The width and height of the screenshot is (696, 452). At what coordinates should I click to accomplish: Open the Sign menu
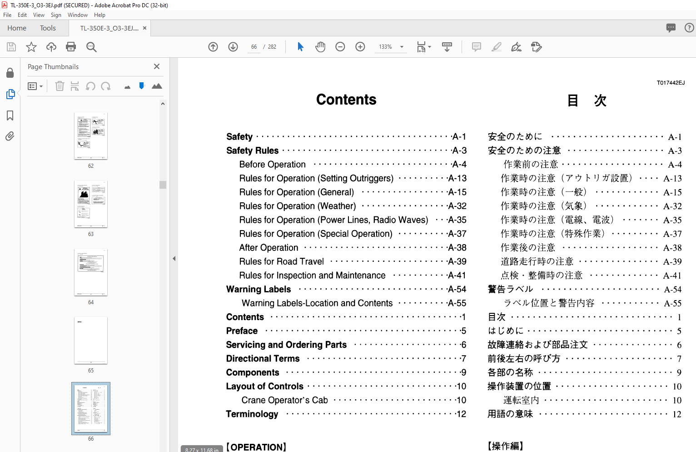pos(56,15)
